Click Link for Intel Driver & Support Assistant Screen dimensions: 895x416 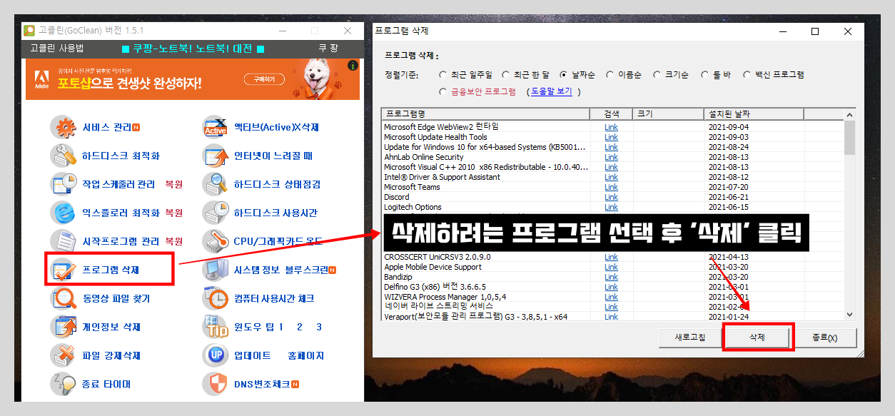(x=612, y=177)
